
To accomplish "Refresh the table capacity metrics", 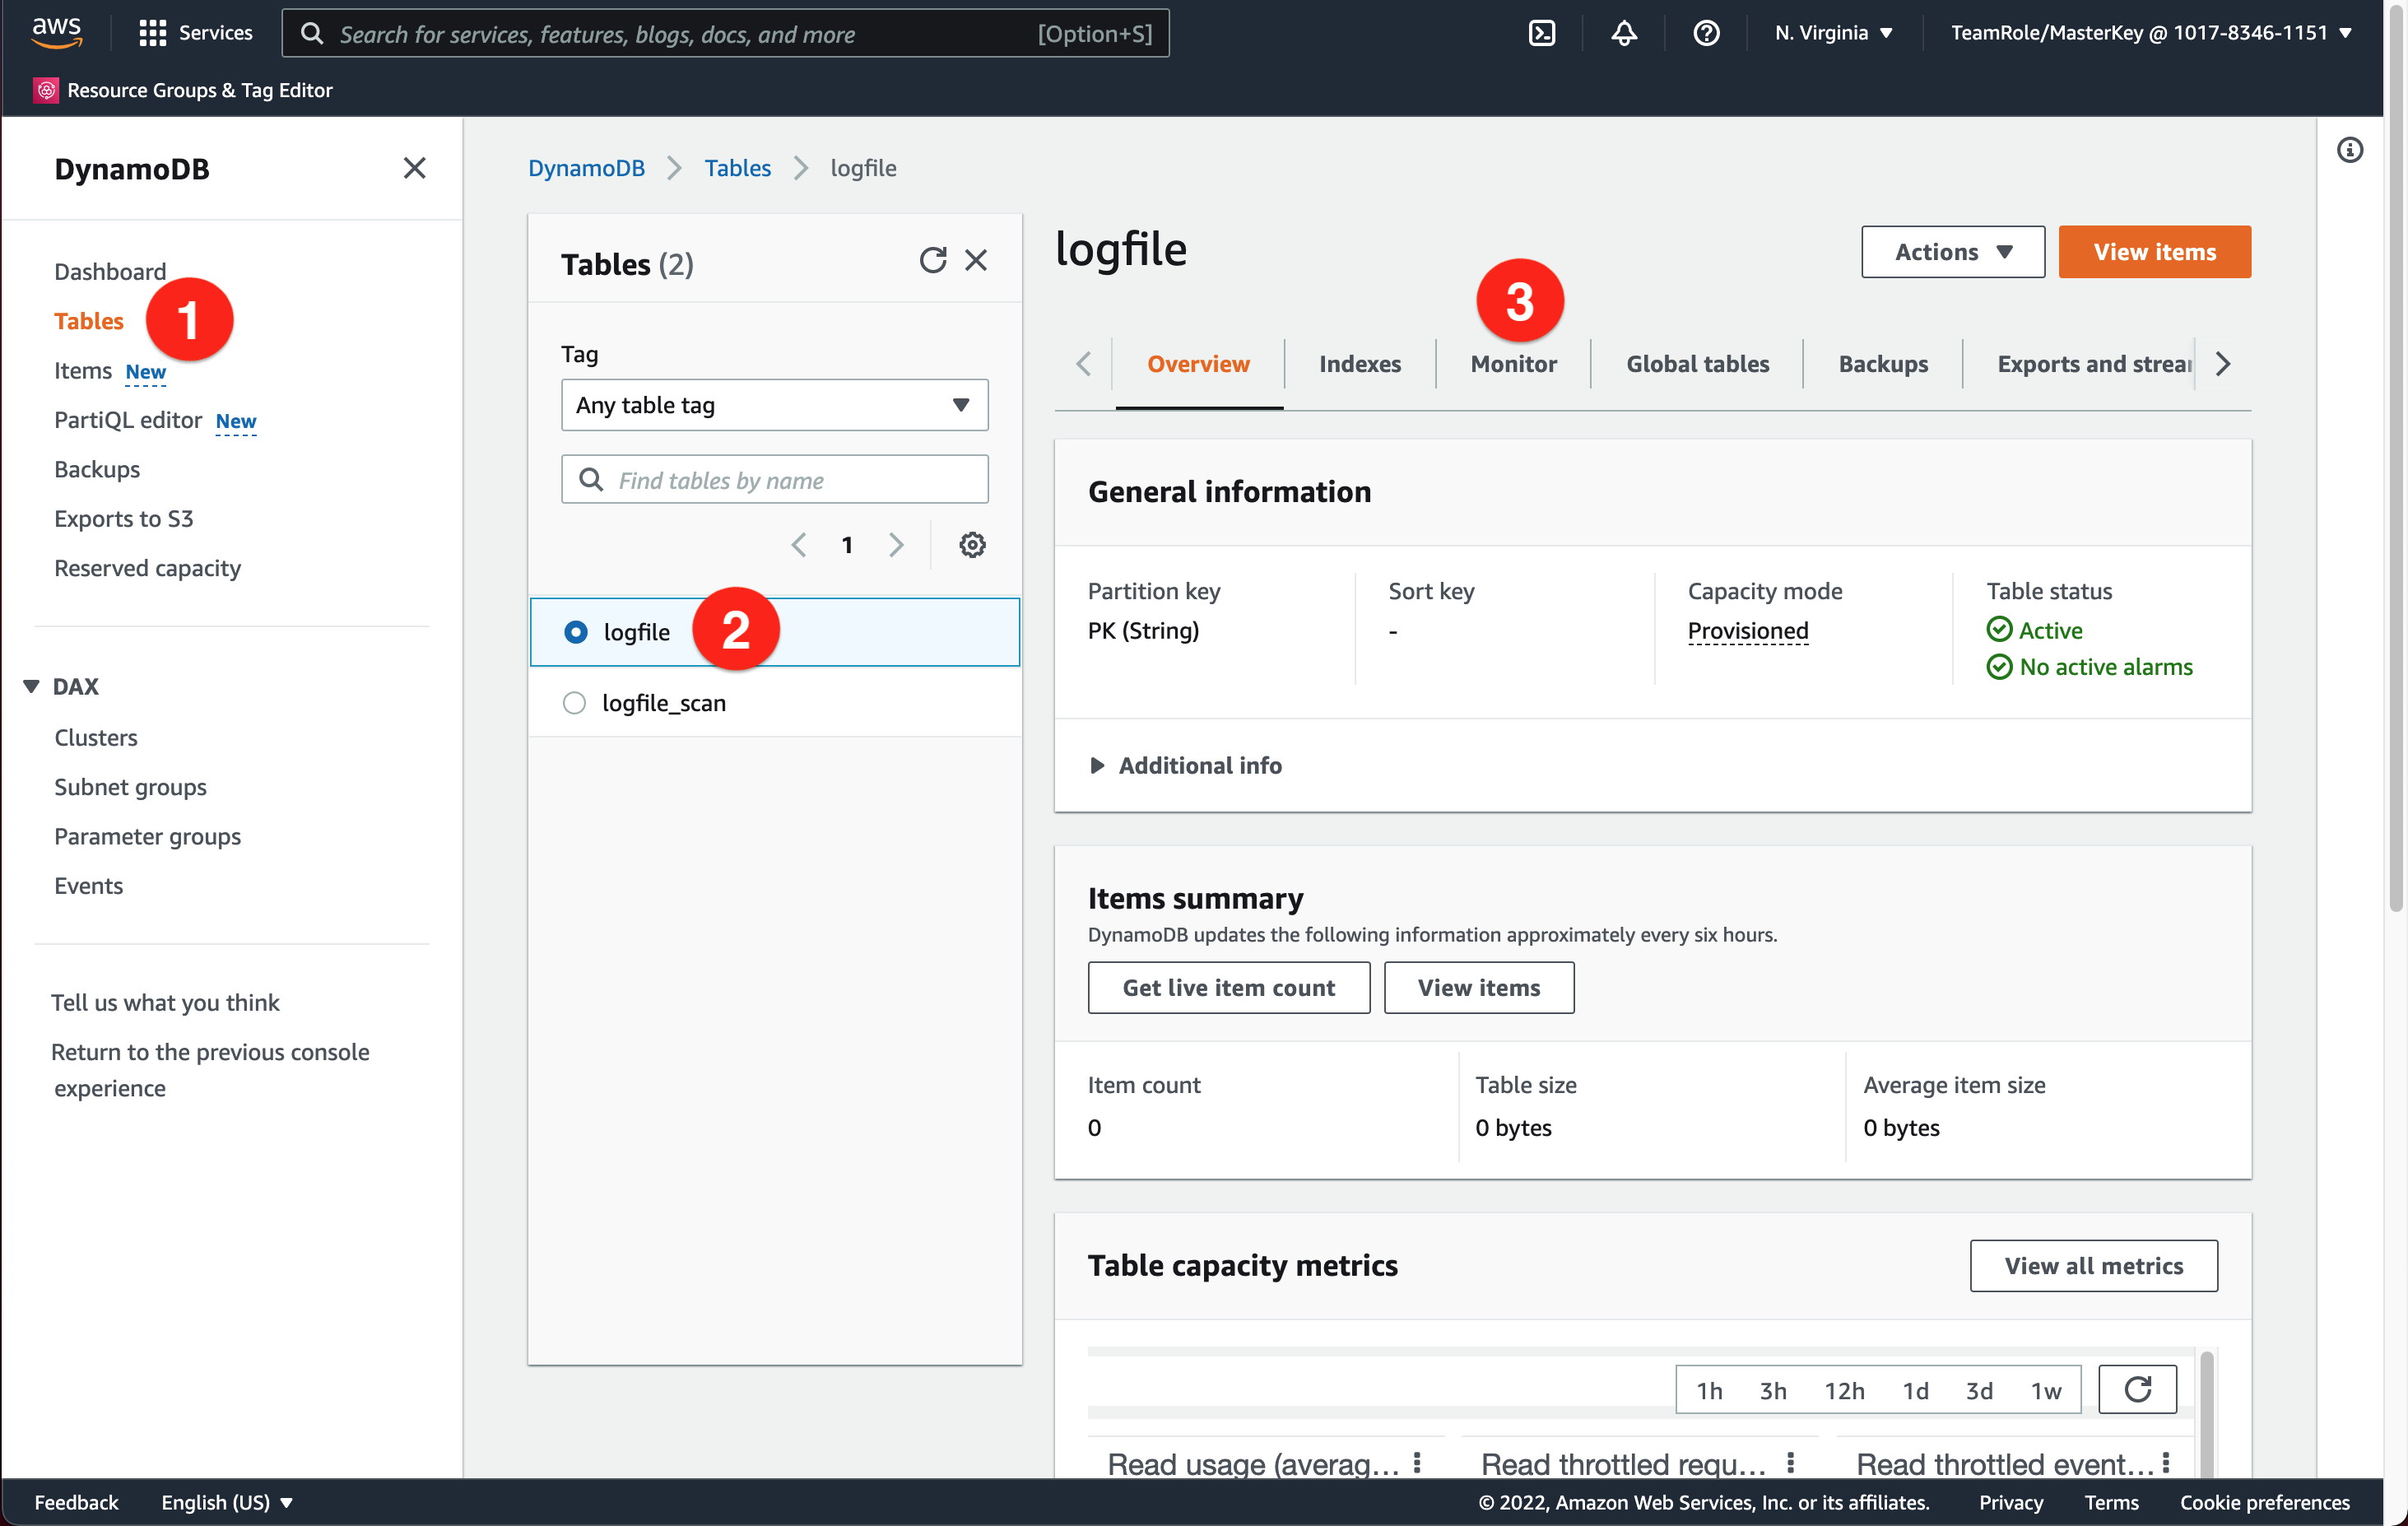I will (x=2137, y=1389).
